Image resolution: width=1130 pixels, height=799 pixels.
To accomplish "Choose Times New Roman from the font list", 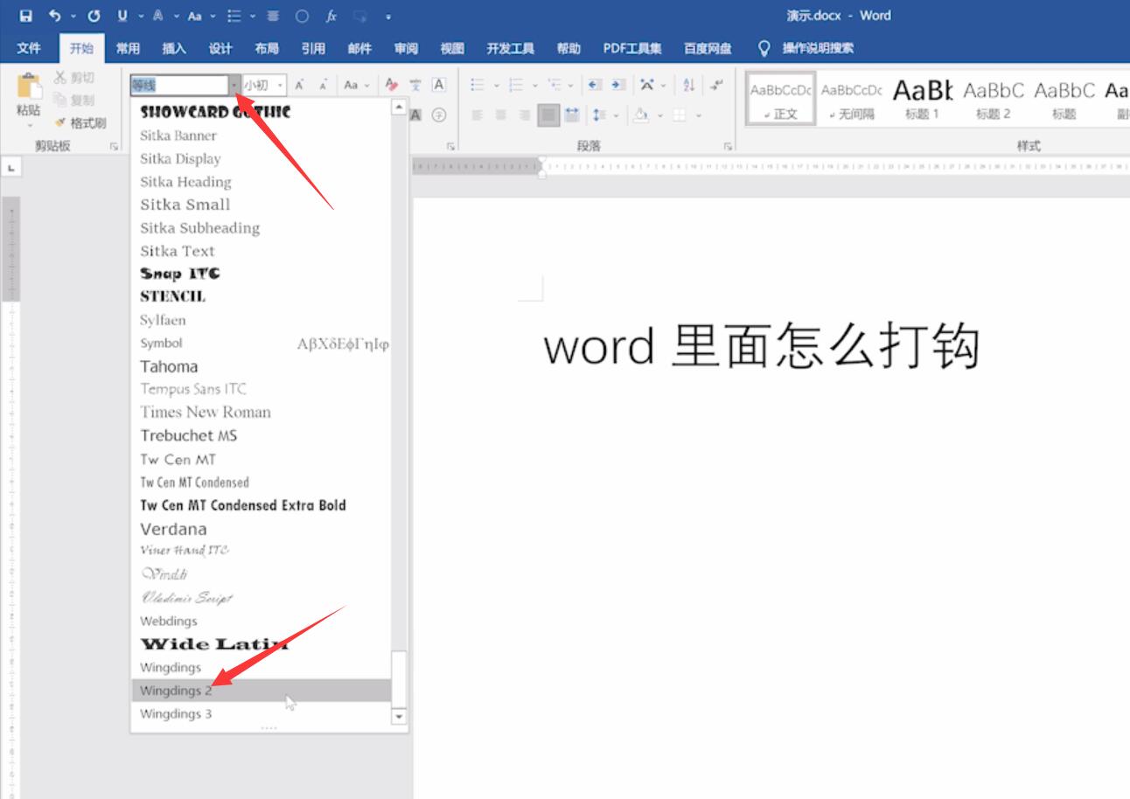I will pos(262,412).
